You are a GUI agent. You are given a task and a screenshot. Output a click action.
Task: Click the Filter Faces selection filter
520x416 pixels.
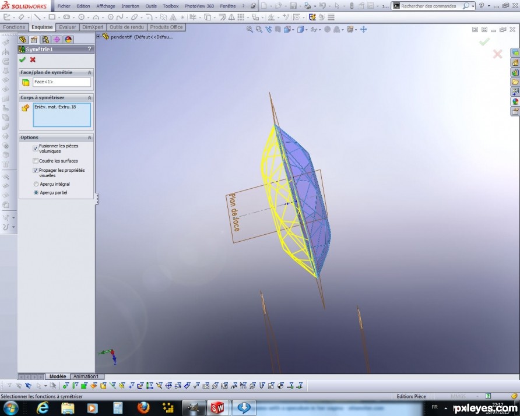pyautogui.click(x=84, y=386)
